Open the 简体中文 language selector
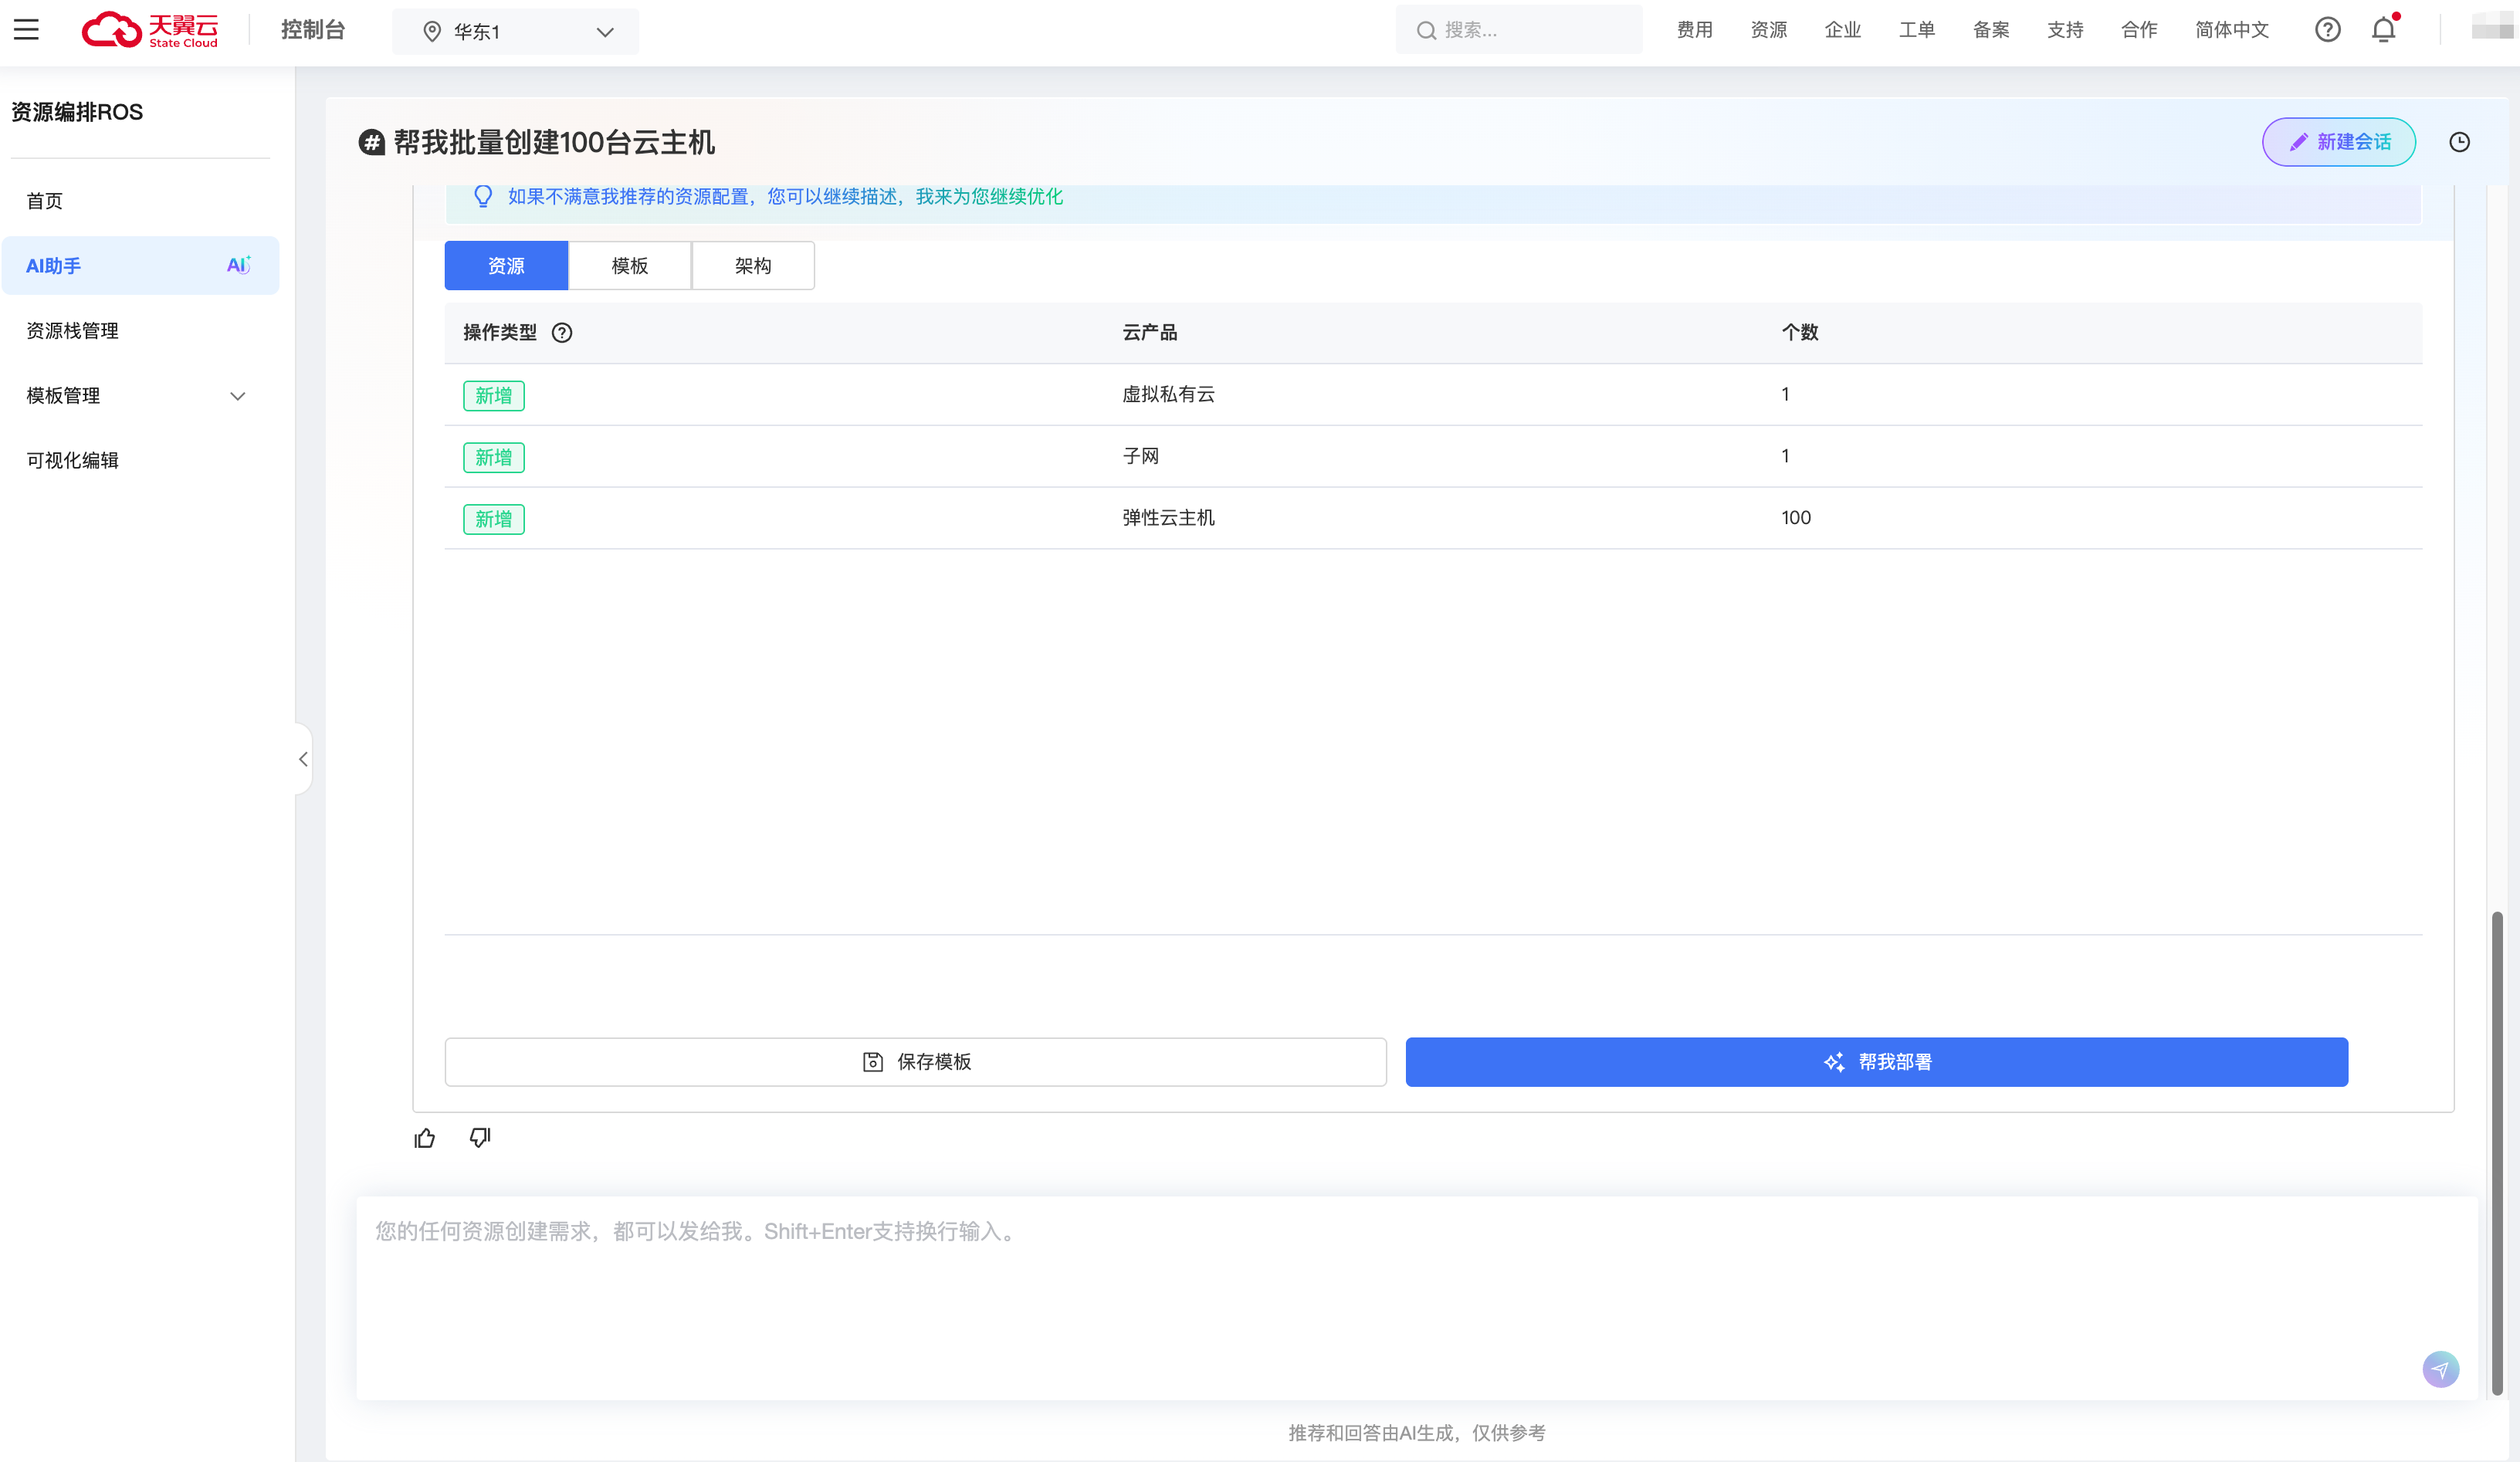2520x1462 pixels. click(x=2231, y=30)
